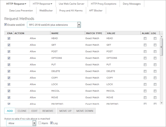Enable the default action Alarm checkbox
The height and width of the screenshot is (127, 166).
pyautogui.click(x=40, y=123)
